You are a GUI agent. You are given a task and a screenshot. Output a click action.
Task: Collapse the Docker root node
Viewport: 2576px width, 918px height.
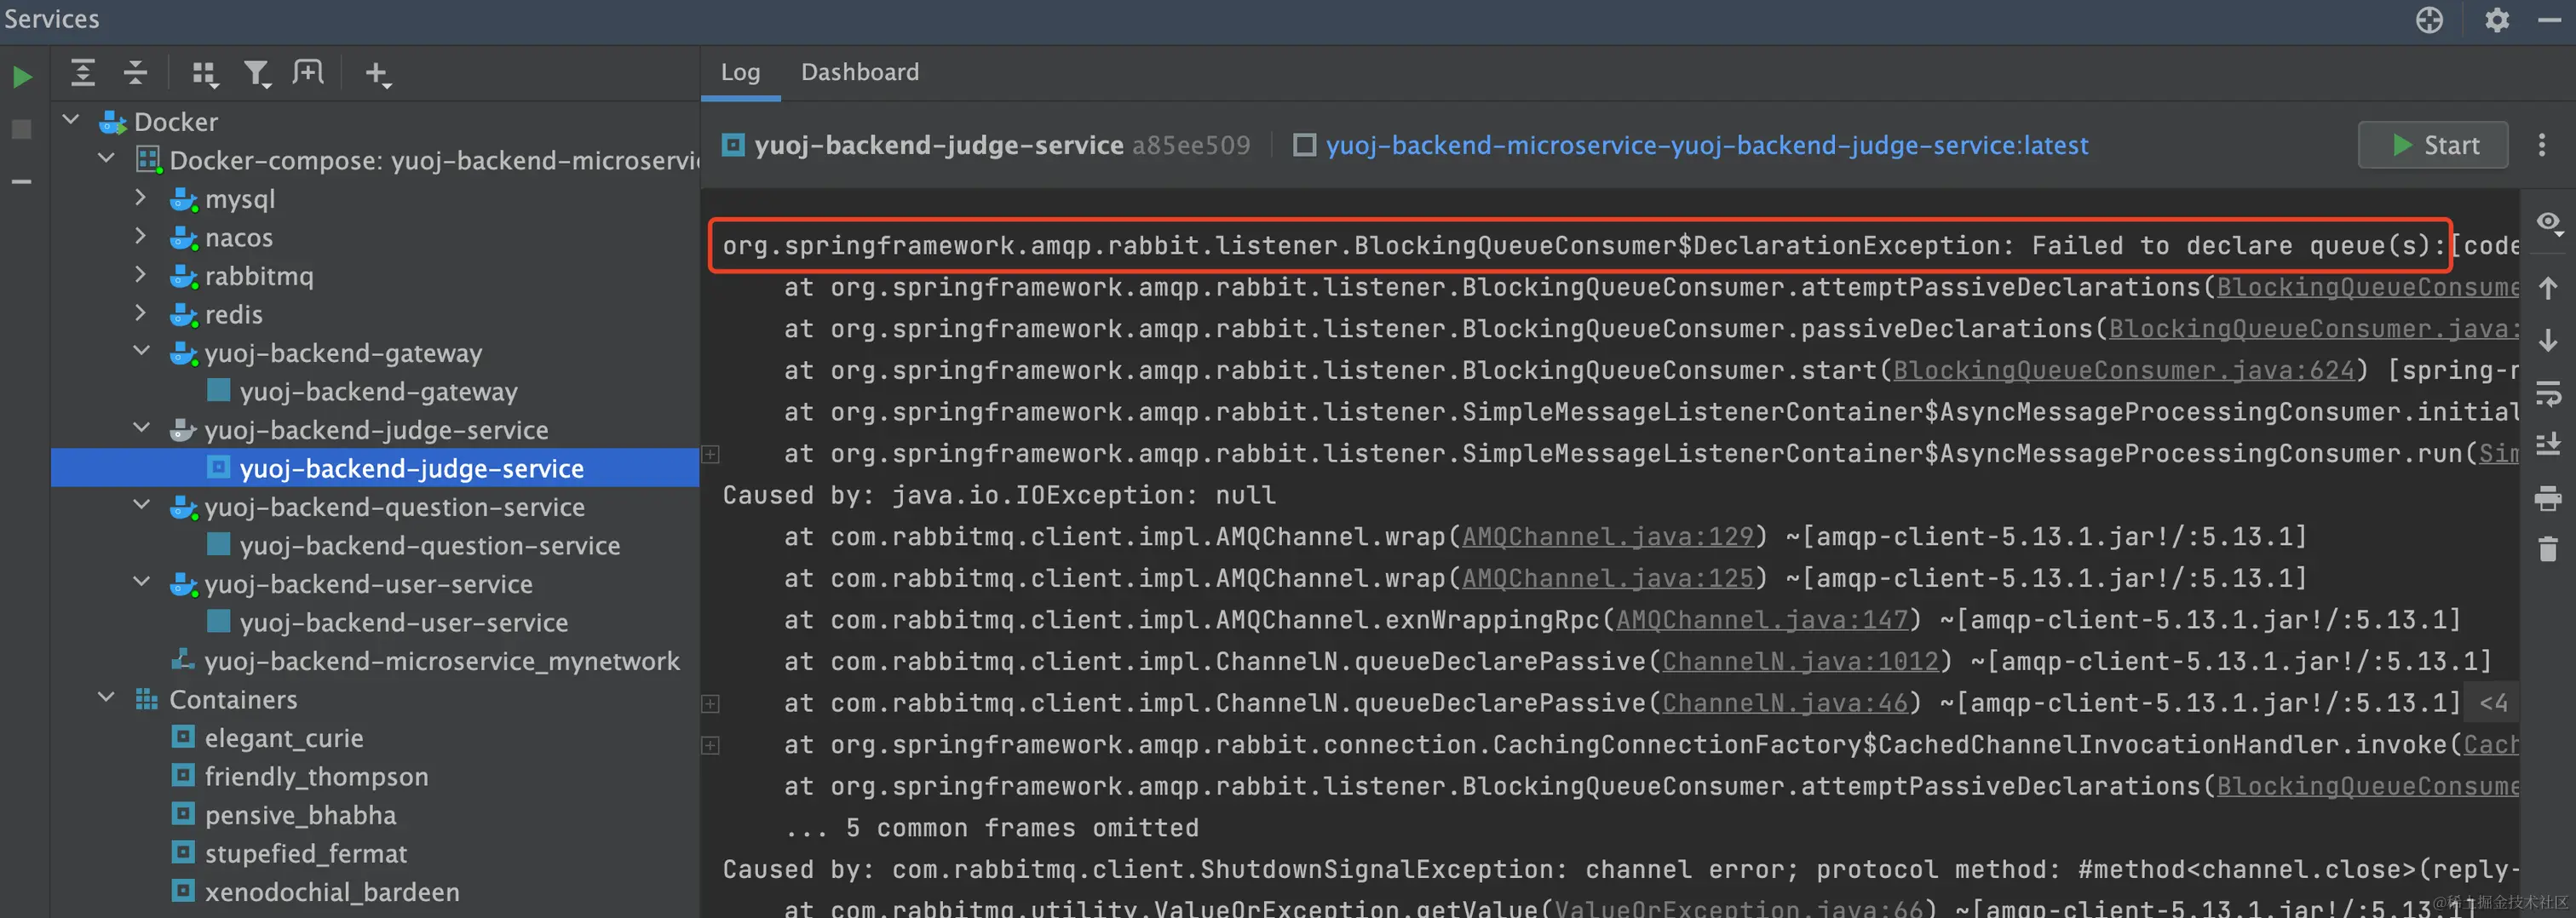tap(71, 120)
